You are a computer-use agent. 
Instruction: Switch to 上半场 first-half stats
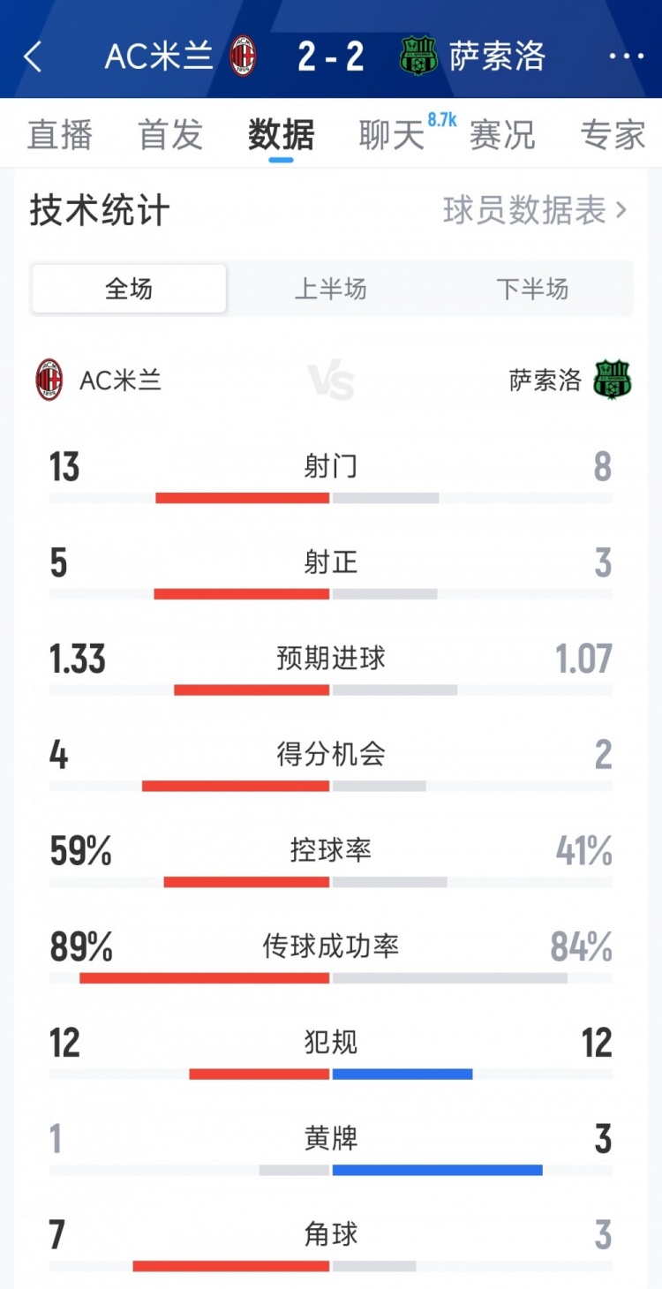330,289
